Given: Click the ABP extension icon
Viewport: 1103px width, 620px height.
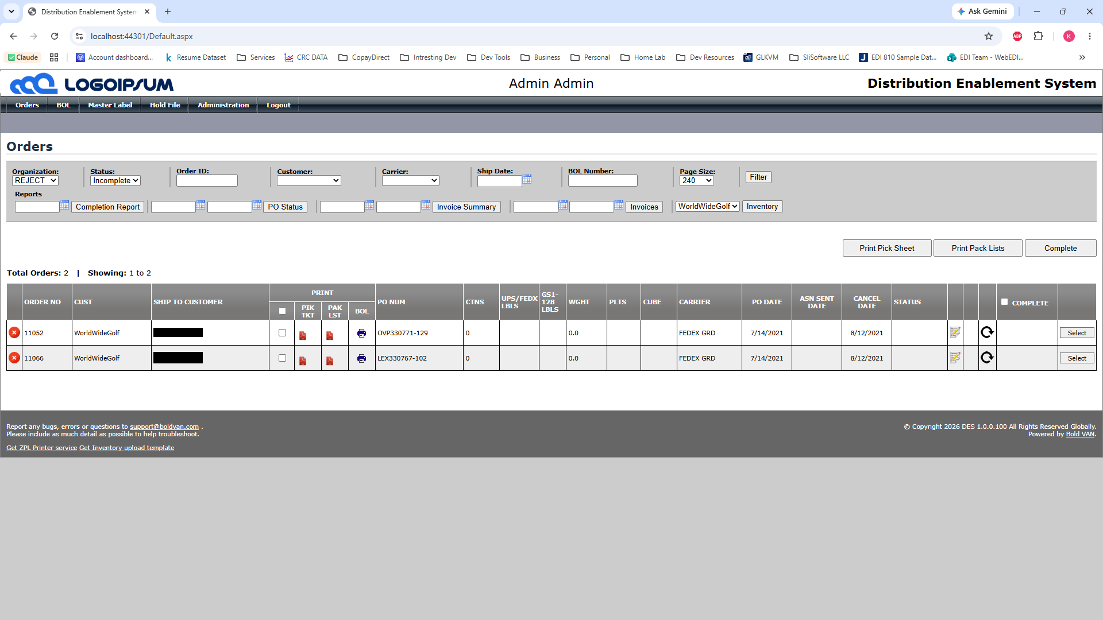Looking at the screenshot, I should (1017, 36).
